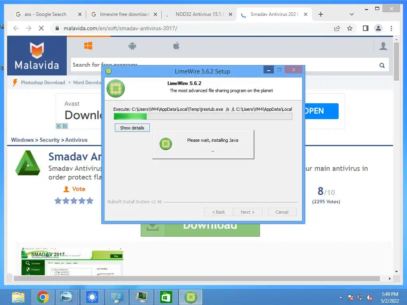Click the Malavida logo
This screenshot has height=305, width=407.
coord(37,56)
